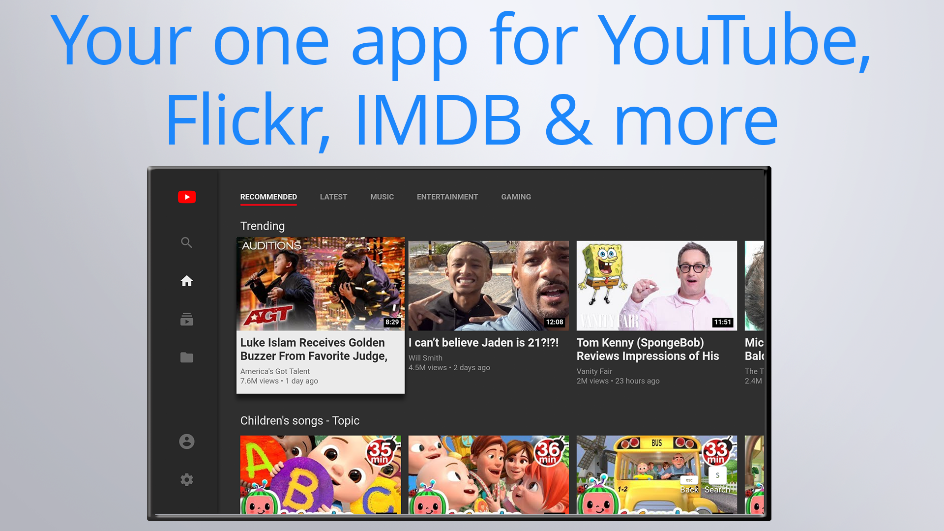This screenshot has width=944, height=531.
Task: Open the Tom Kenny SpongeBob video thumbnail
Action: [x=656, y=285]
